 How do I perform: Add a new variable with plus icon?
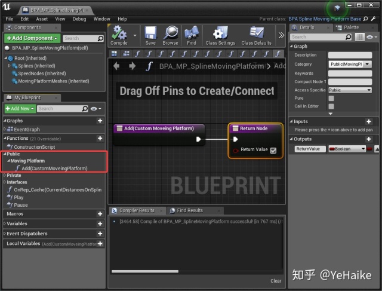100,223
